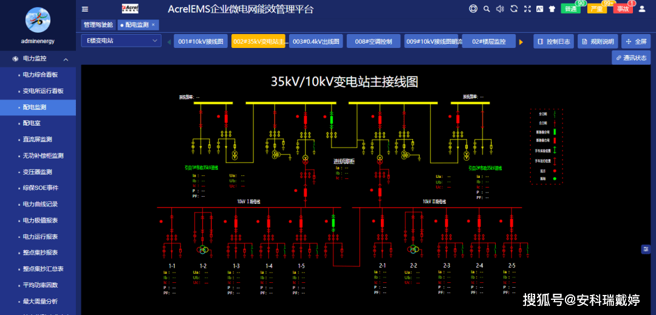Toggle the alarm sound speaker icon
656x315 pixels.
tap(500, 8)
